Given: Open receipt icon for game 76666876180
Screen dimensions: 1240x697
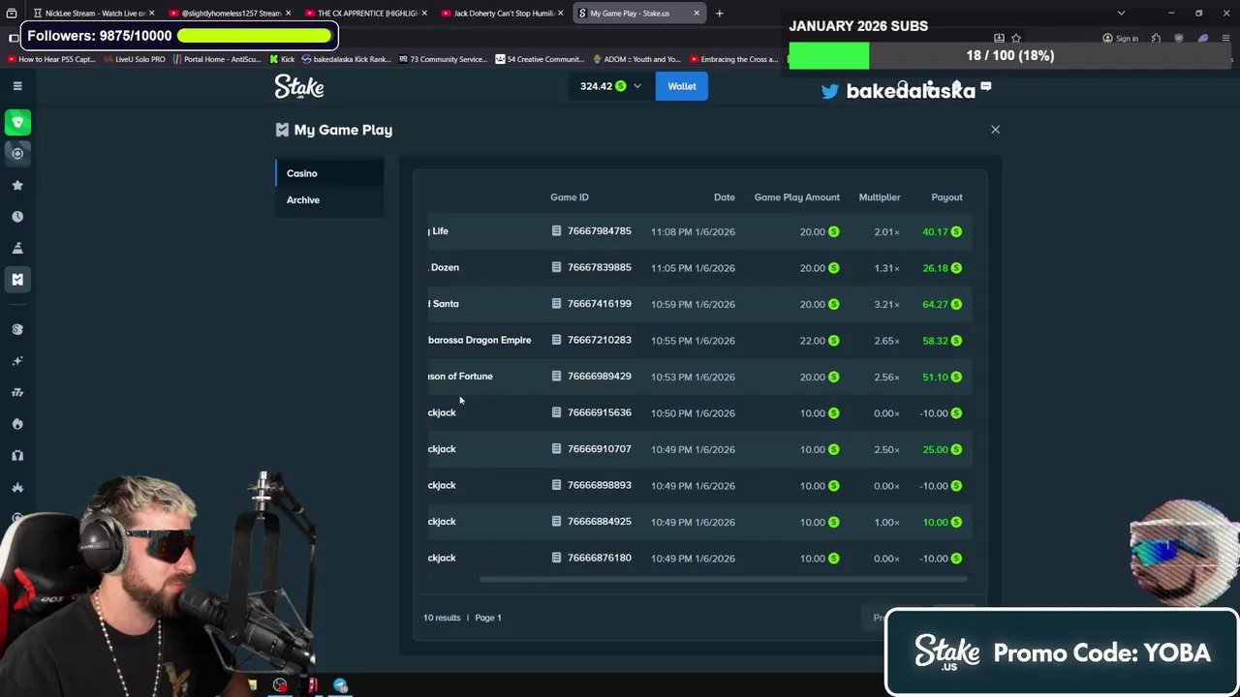Looking at the screenshot, I should point(556,558).
